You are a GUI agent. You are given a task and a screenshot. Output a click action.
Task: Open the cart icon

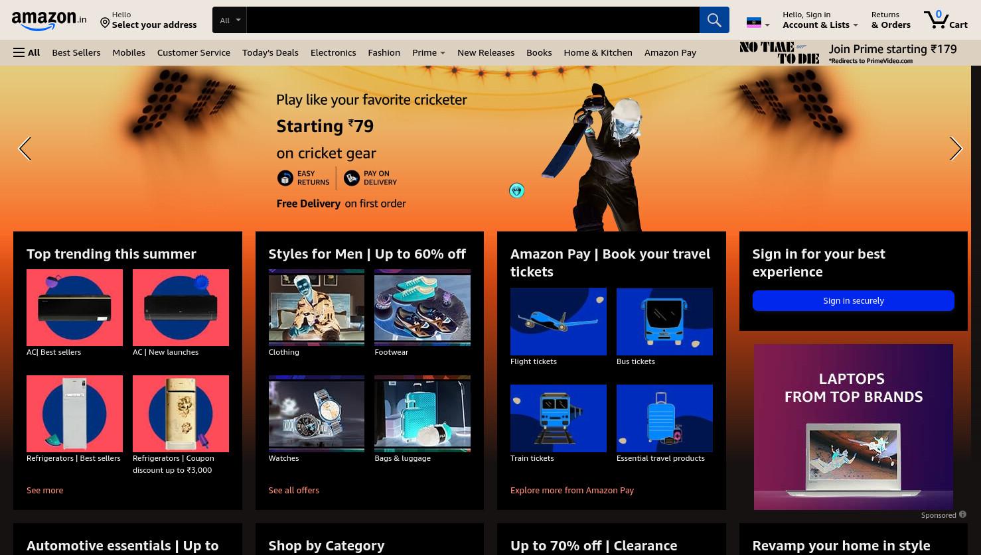coord(945,20)
